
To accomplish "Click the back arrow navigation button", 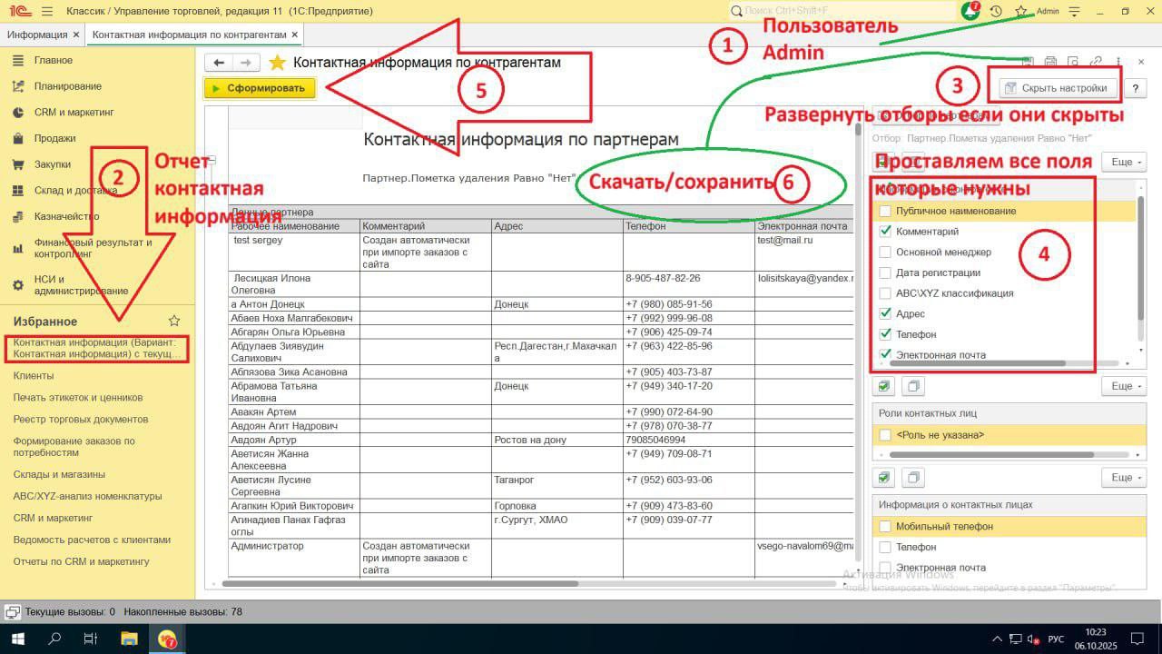I will click(219, 63).
